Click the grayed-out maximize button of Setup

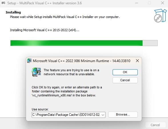(149, 3)
